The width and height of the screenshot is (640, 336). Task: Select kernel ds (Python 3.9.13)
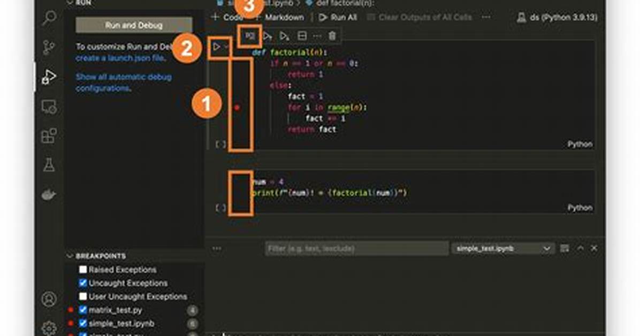click(x=557, y=18)
